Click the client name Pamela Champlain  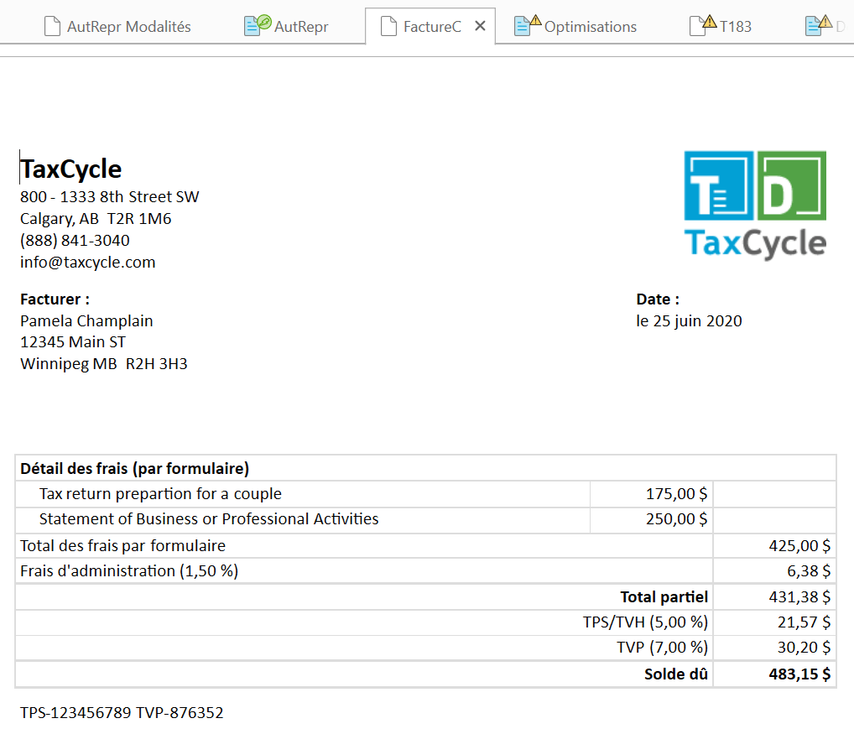click(x=86, y=320)
